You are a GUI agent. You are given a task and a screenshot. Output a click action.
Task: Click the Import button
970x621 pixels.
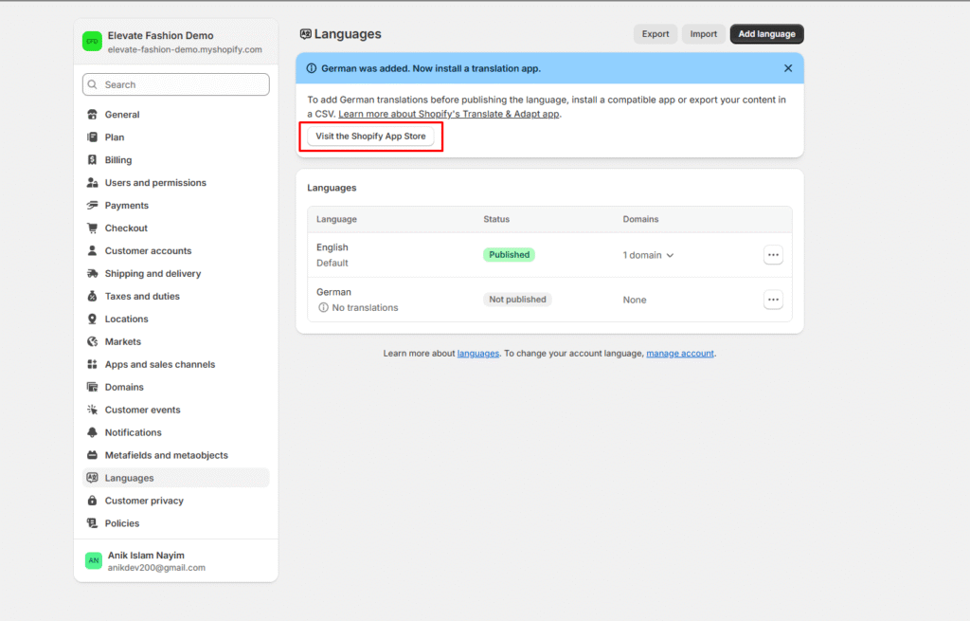704,34
